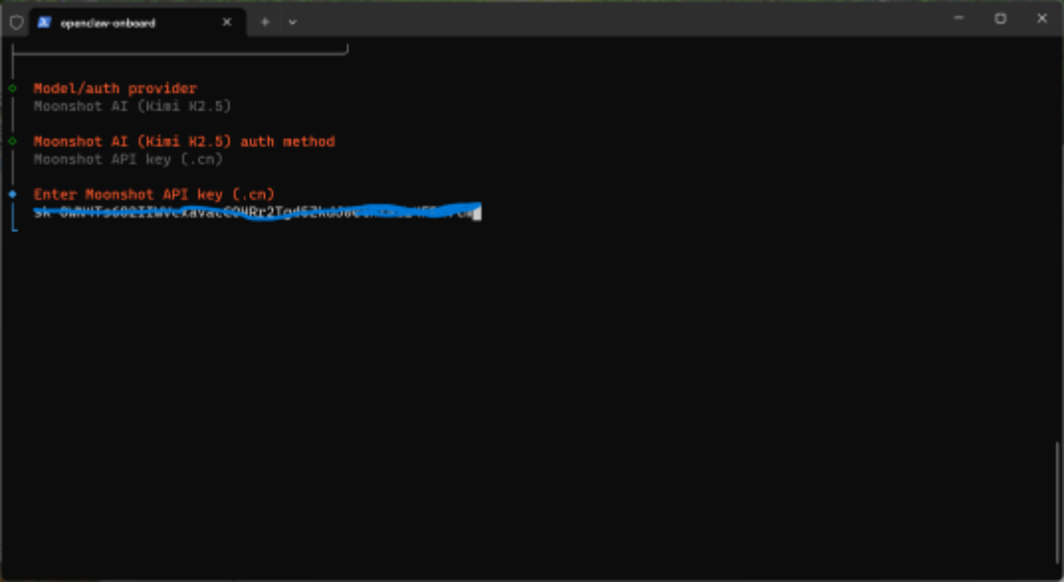Maximize the terminal window
This screenshot has width=1064, height=582.
[x=1000, y=19]
